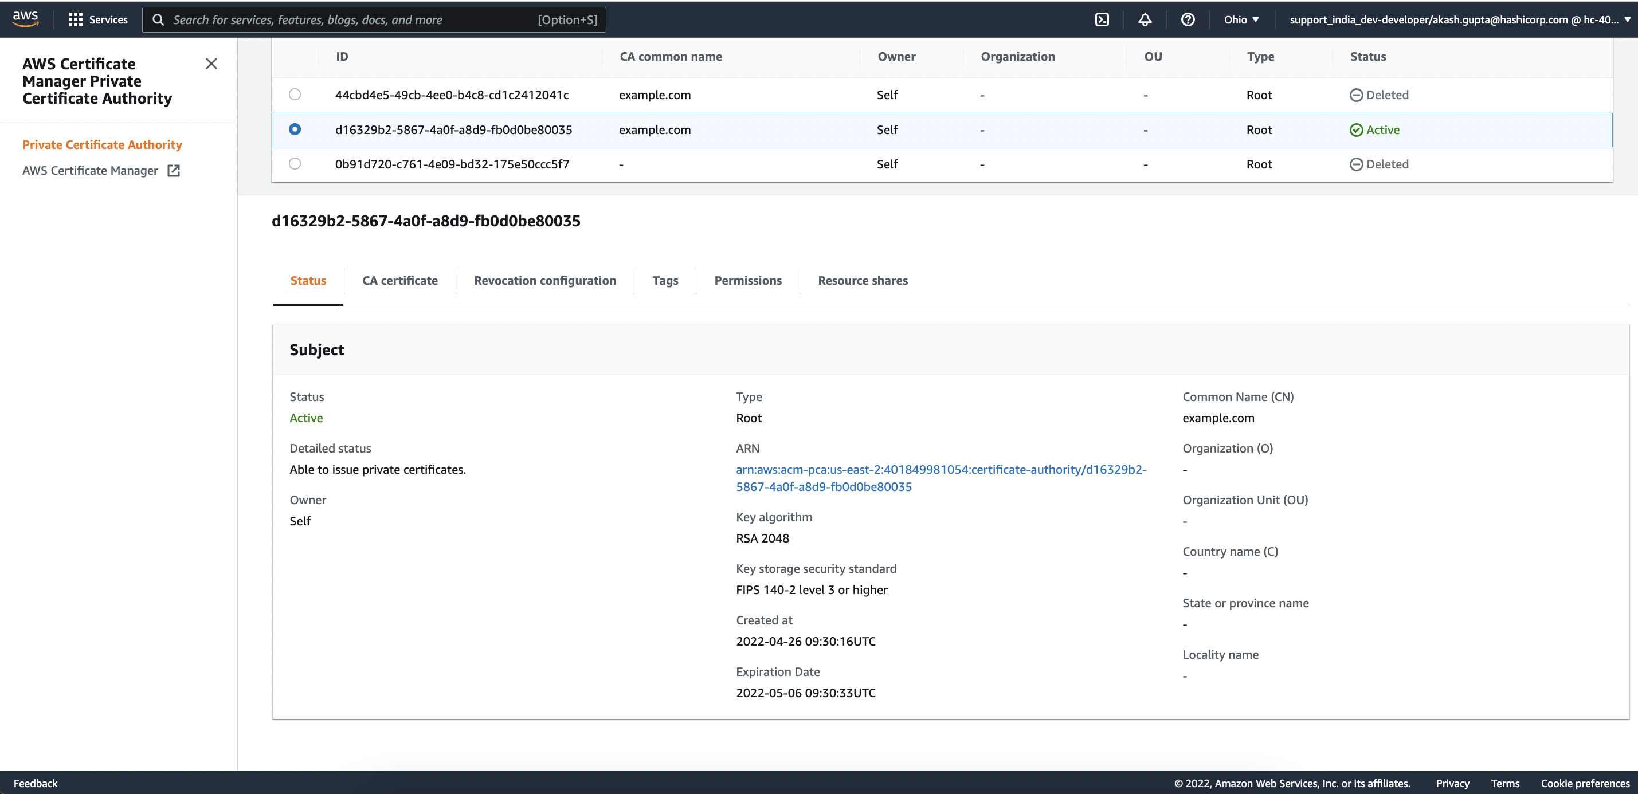Click the AWS logo home icon
Image resolution: width=1638 pixels, height=794 pixels.
coord(25,18)
